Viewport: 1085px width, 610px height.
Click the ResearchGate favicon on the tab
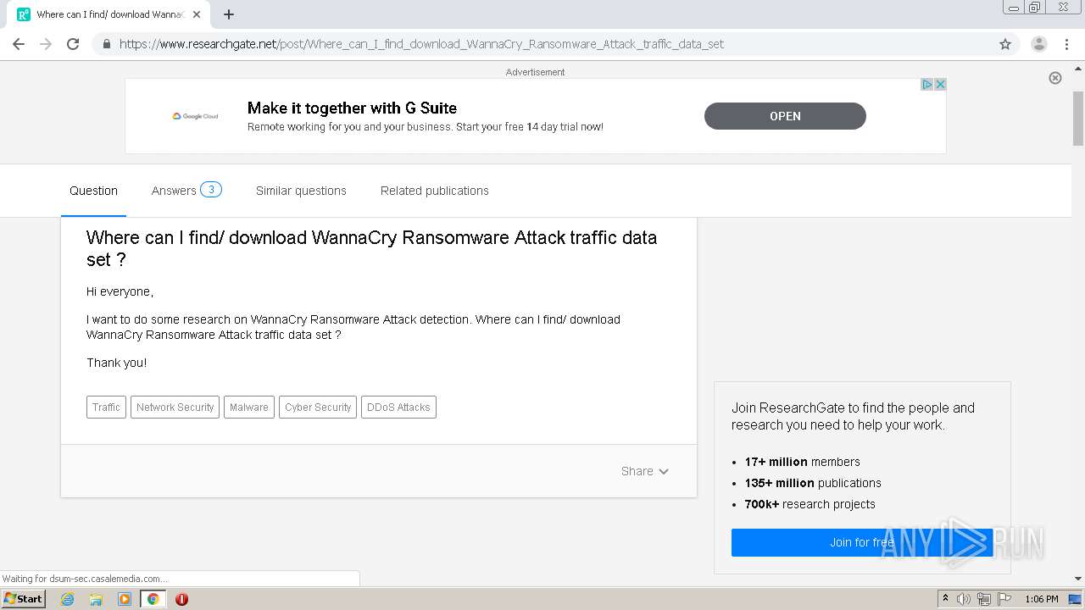tap(24, 14)
